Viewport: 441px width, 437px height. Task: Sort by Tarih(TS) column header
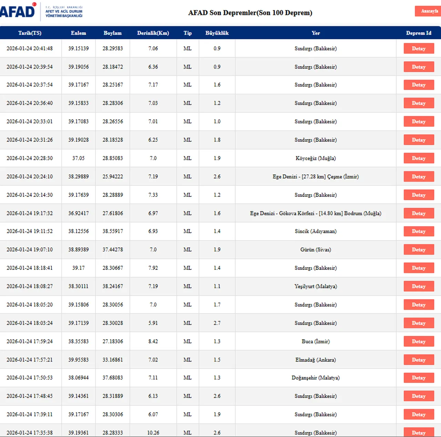click(30, 33)
